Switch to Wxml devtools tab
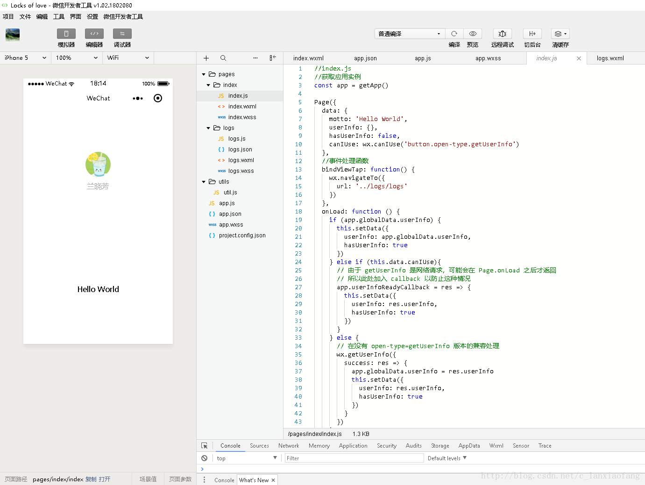Image resolution: width=645 pixels, height=485 pixels. coord(496,446)
